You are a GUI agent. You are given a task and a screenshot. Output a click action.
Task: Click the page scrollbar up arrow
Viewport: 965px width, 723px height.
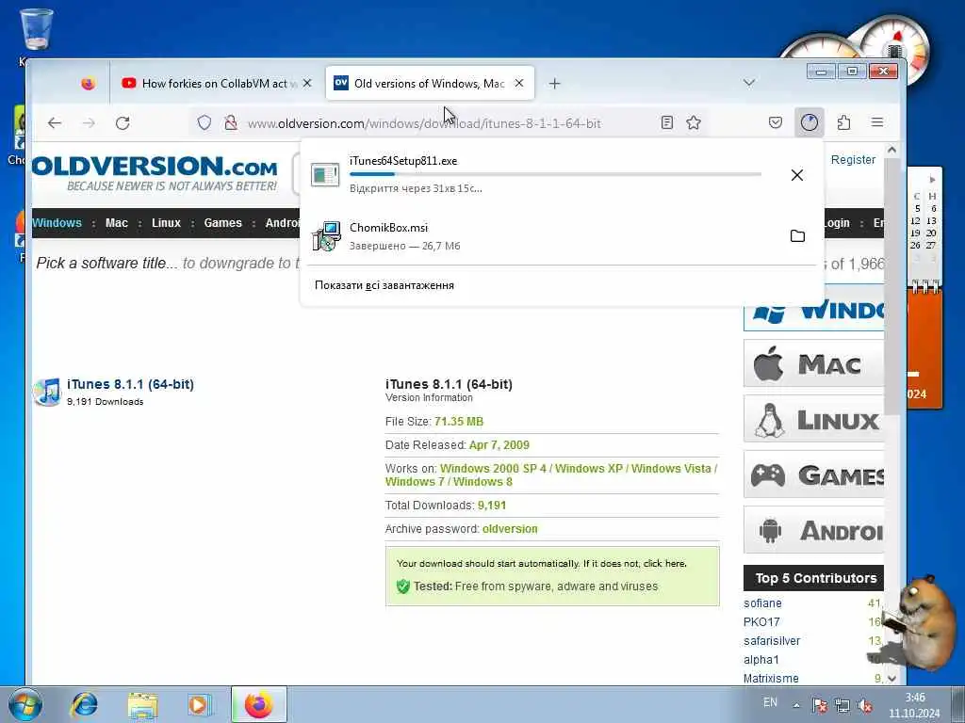(x=891, y=150)
